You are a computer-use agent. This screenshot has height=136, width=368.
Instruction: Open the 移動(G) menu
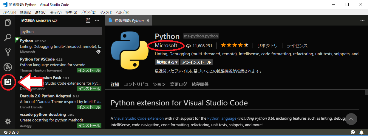[71, 12]
